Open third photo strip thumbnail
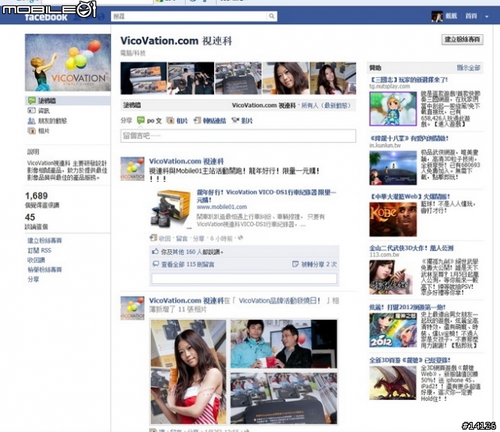This screenshot has height=432, width=500. (238, 78)
